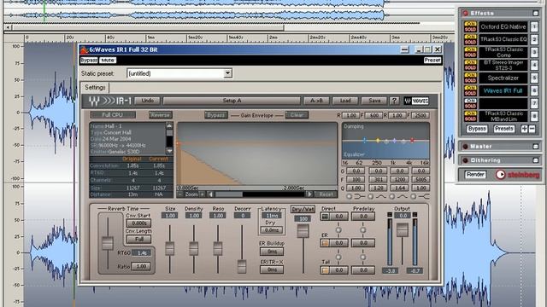Select the high-shelf filter shape icon at far right
The image size is (547, 307).
pyautogui.click(x=424, y=197)
